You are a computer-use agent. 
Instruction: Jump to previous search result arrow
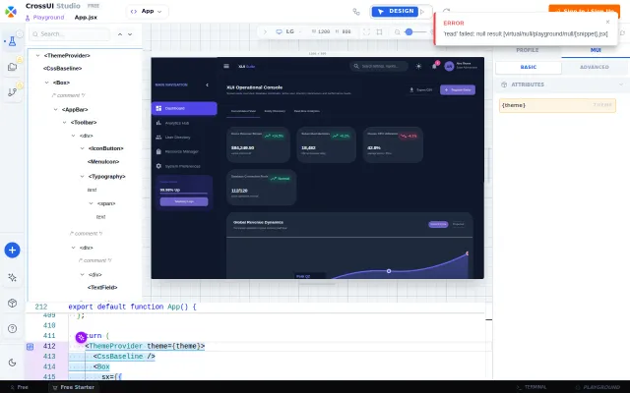[x=120, y=34]
